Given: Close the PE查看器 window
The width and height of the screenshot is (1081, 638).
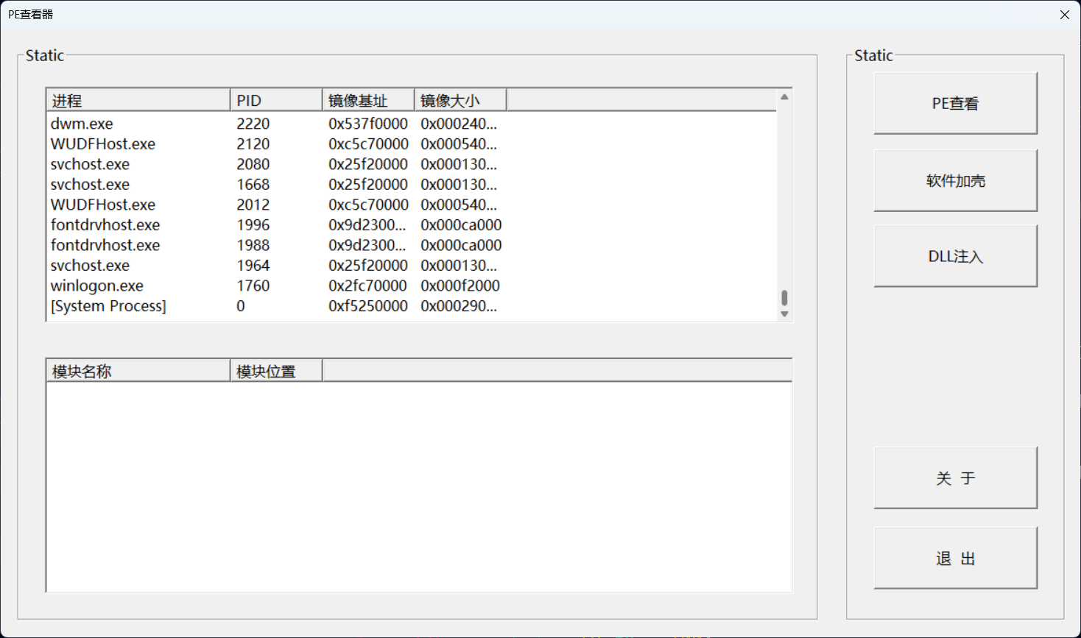Looking at the screenshot, I should click(1064, 15).
